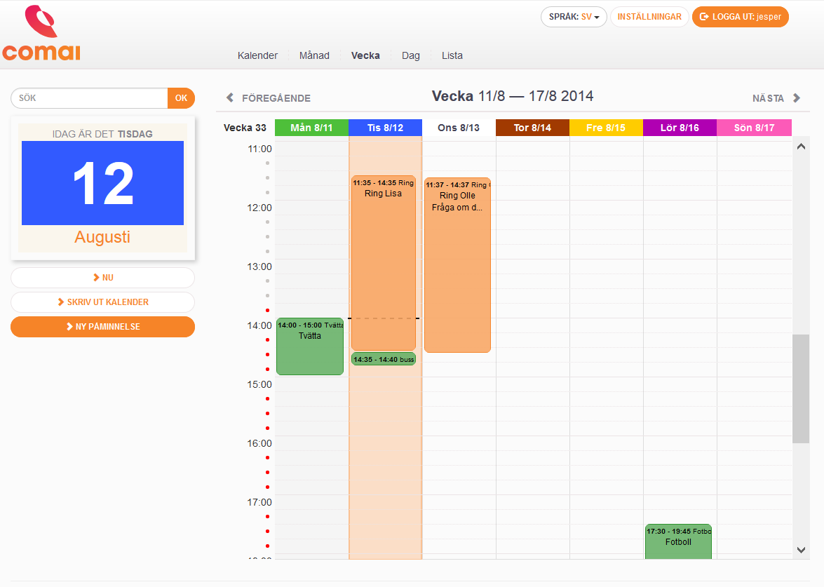The image size is (824, 587).
Task: Click the scroll up arrow in calendar
Action: (x=801, y=147)
